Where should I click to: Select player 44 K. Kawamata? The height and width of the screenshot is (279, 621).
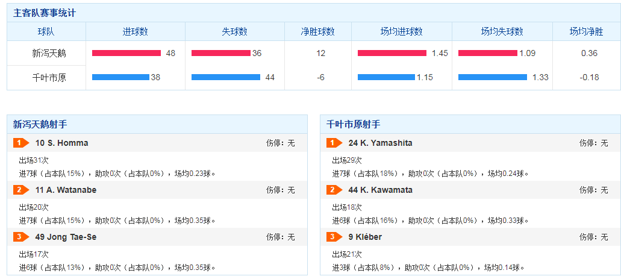pos(380,190)
